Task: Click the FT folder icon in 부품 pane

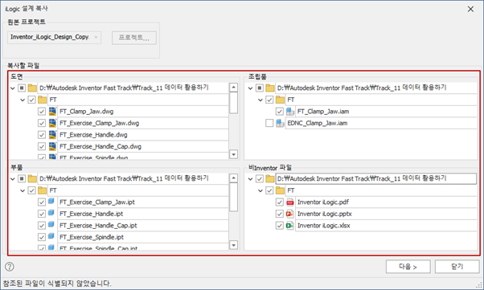Action: (43, 190)
